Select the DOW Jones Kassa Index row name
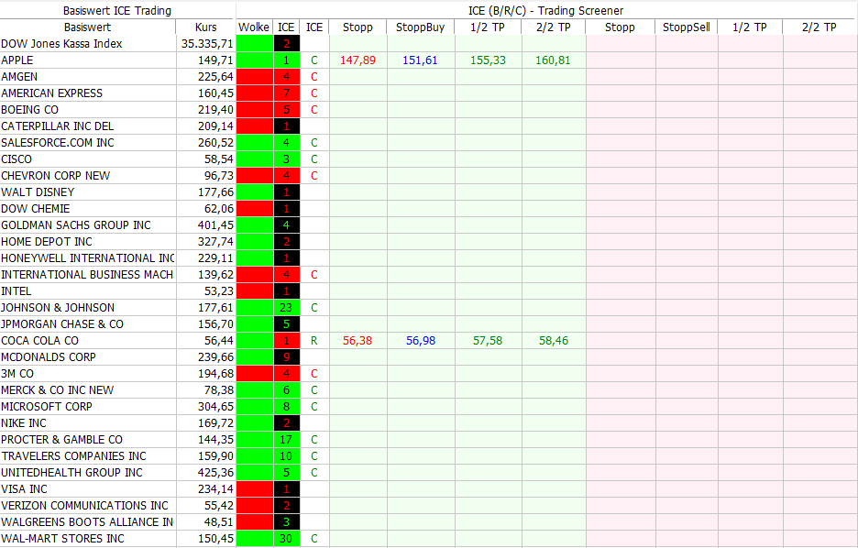 tap(61, 44)
